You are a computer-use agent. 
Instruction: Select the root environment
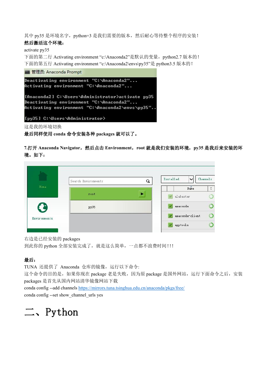click(111, 194)
